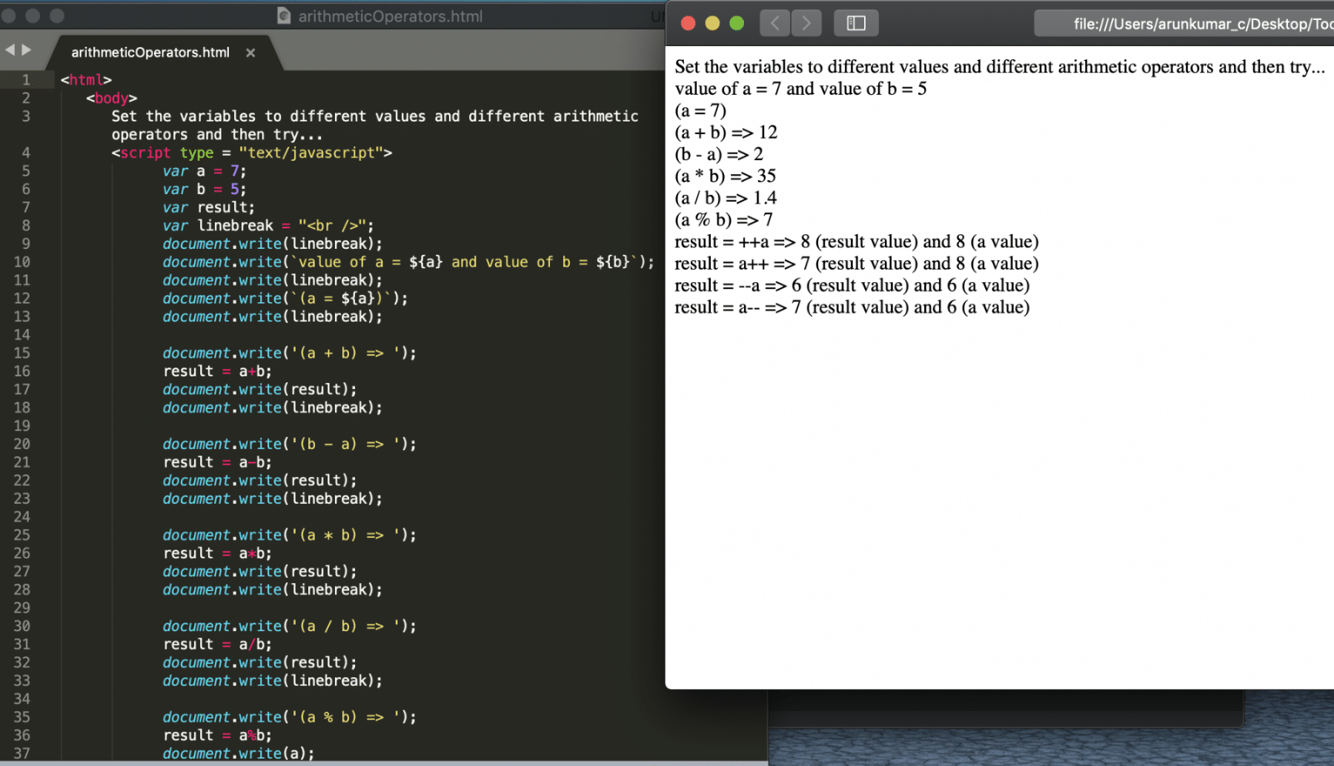Click line number 37 in the gutter
This screenshot has height=766, width=1334.
click(22, 753)
